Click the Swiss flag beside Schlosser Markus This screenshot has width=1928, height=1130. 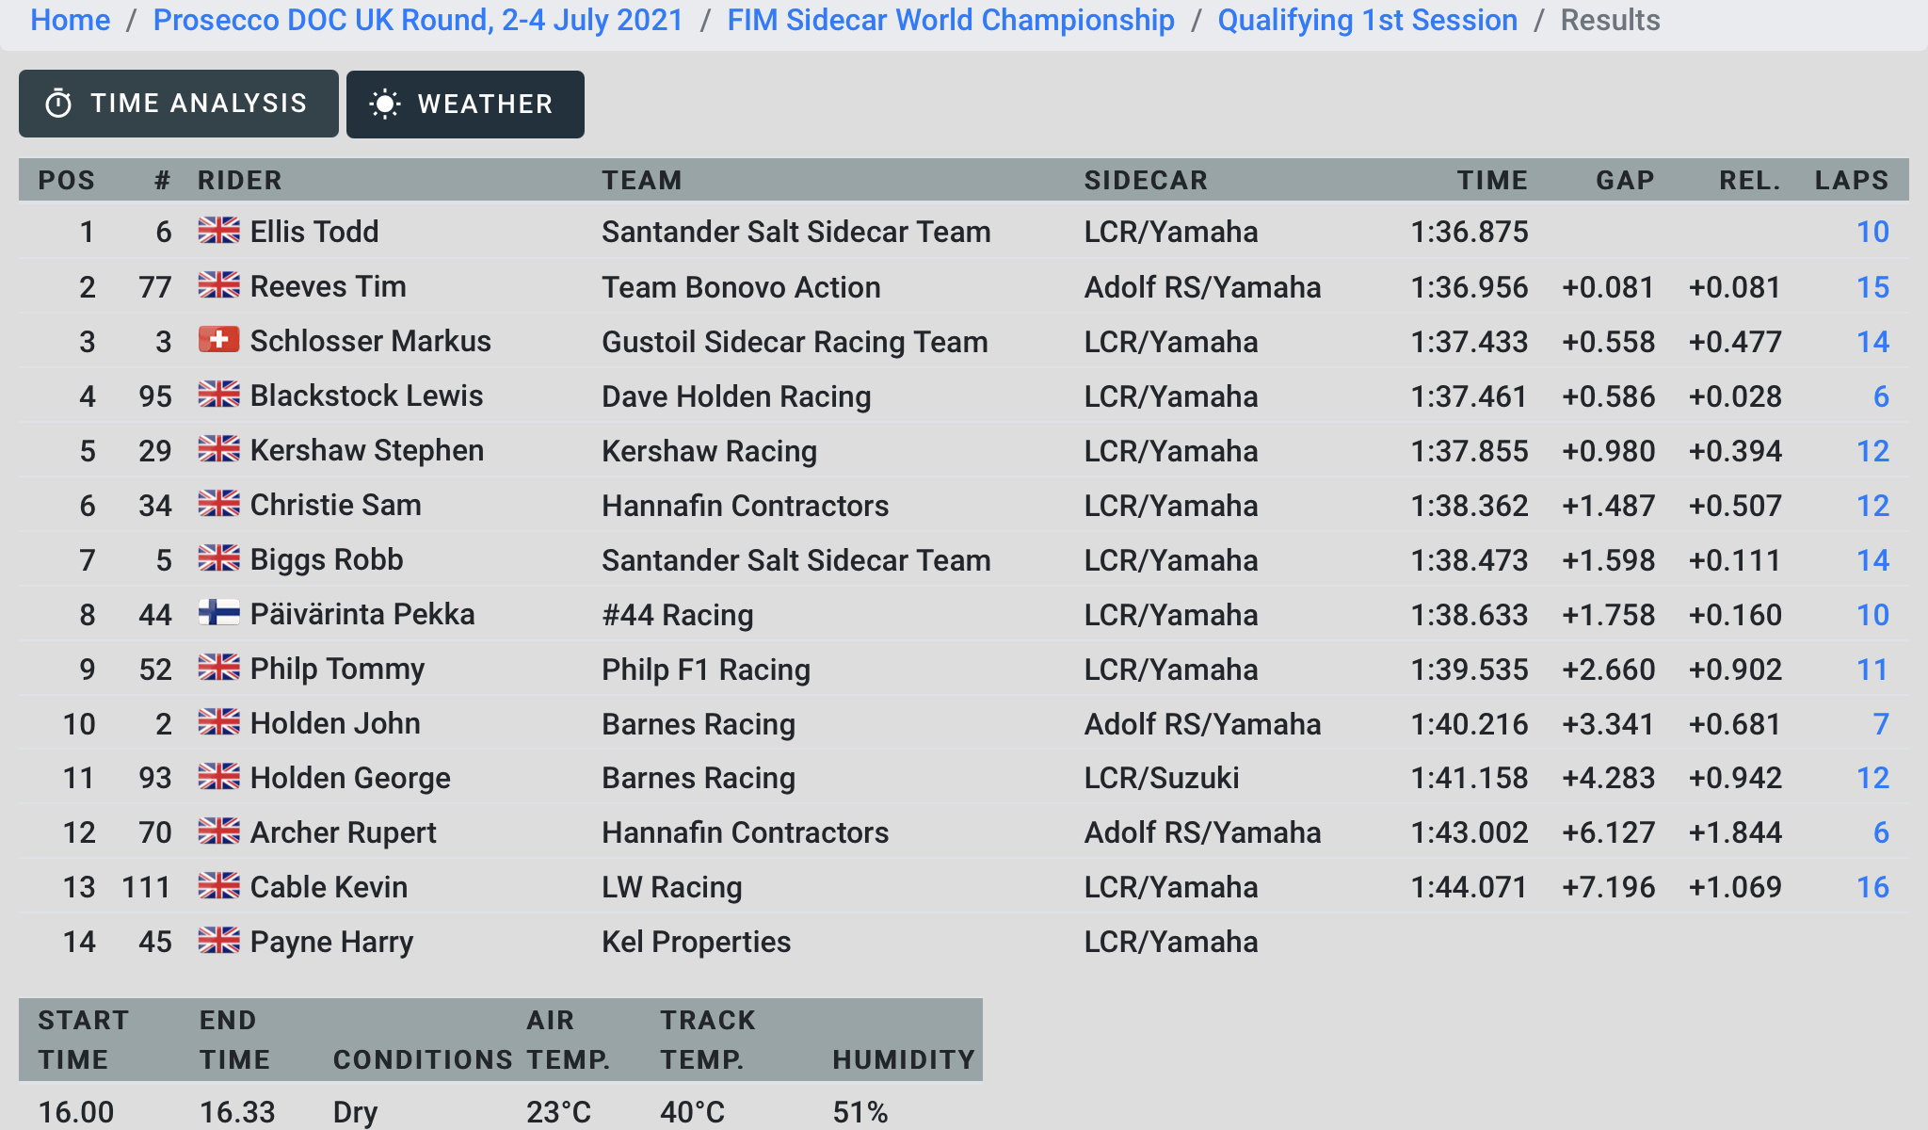pyautogui.click(x=219, y=340)
